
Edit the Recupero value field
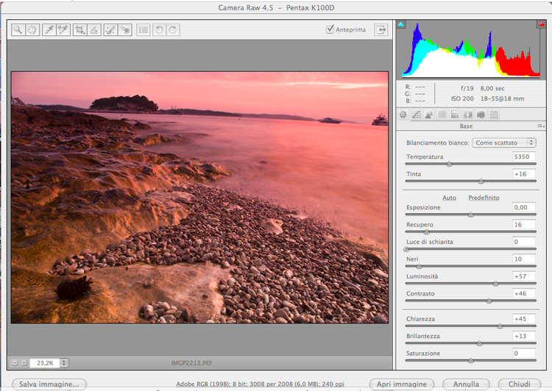[524, 224]
